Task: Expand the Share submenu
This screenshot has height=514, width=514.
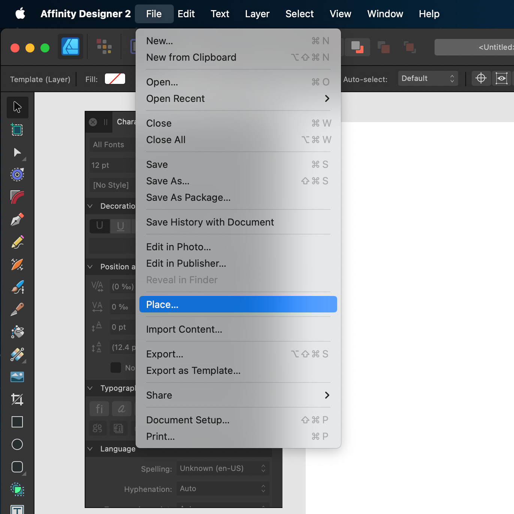Action: (238, 395)
